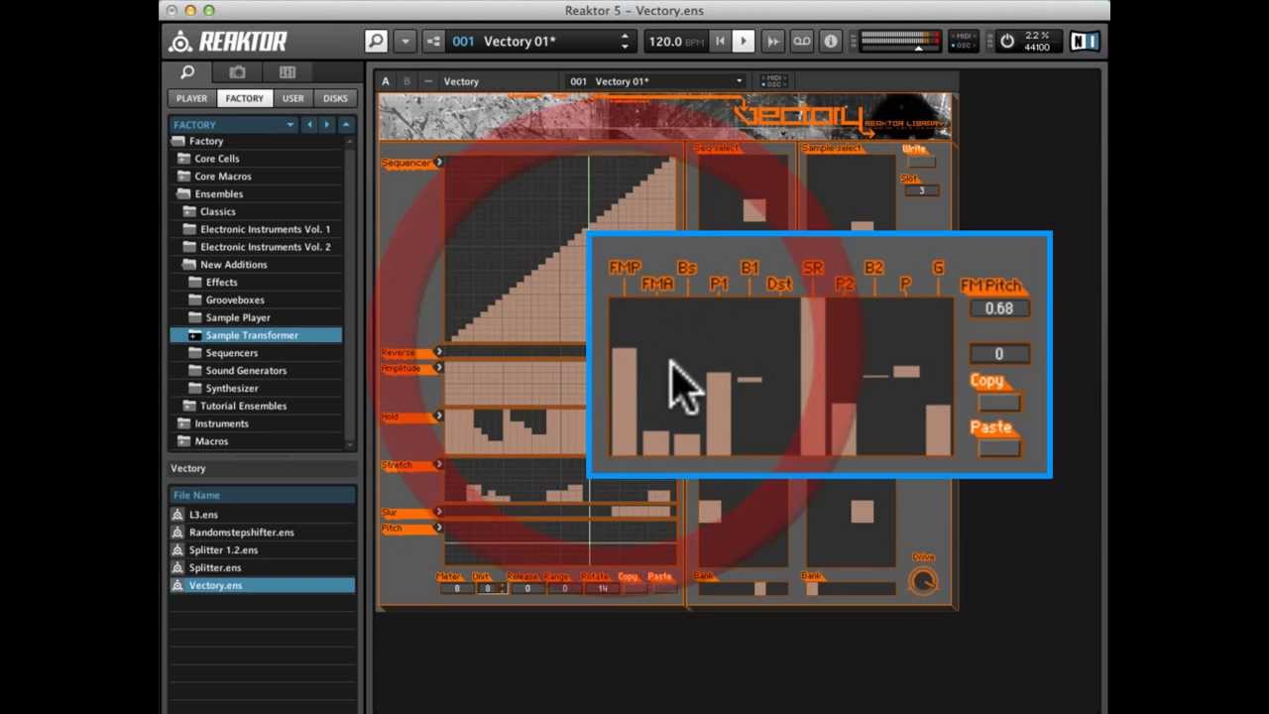Viewport: 1269px width, 714px height.
Task: Click the Vectory panel MIDI/OSC indicator
Action: pos(772,81)
